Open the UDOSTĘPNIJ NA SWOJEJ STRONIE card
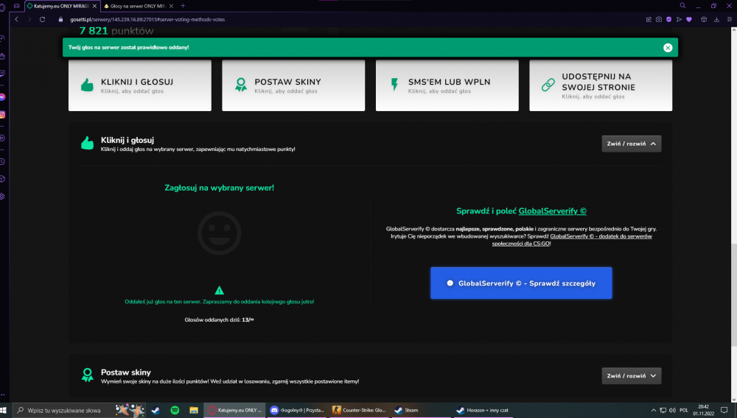 (601, 85)
